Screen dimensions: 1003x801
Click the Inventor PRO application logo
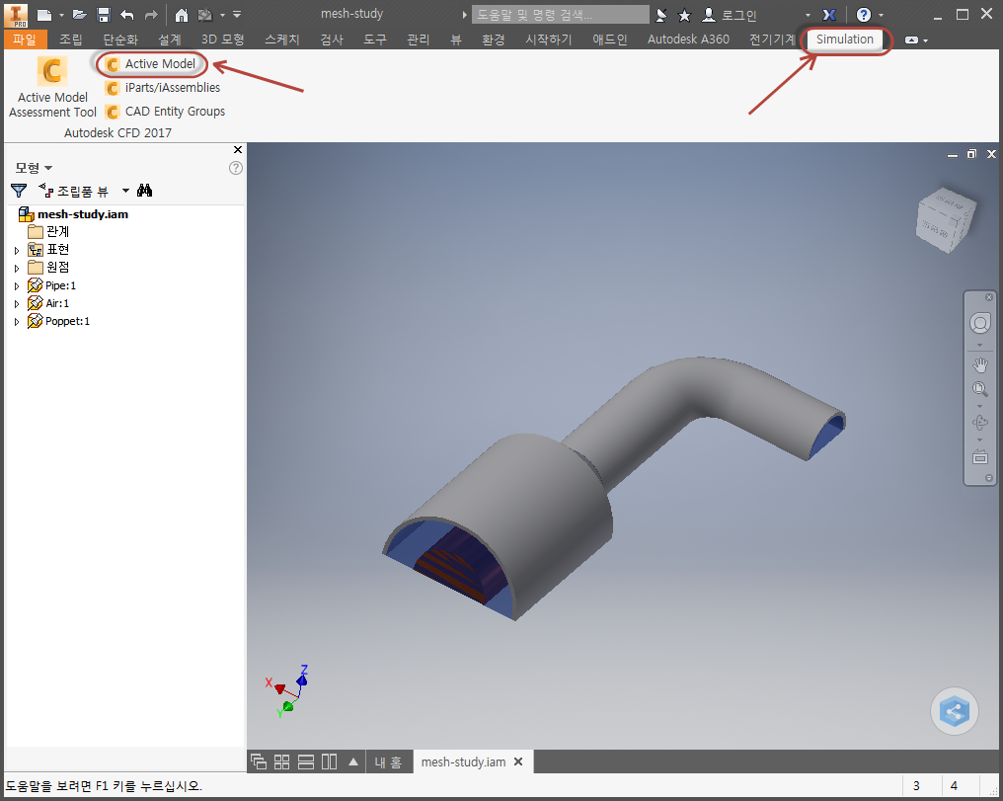point(16,15)
